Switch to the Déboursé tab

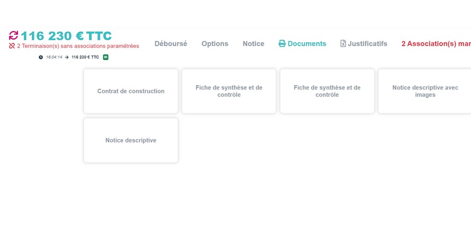point(171,44)
